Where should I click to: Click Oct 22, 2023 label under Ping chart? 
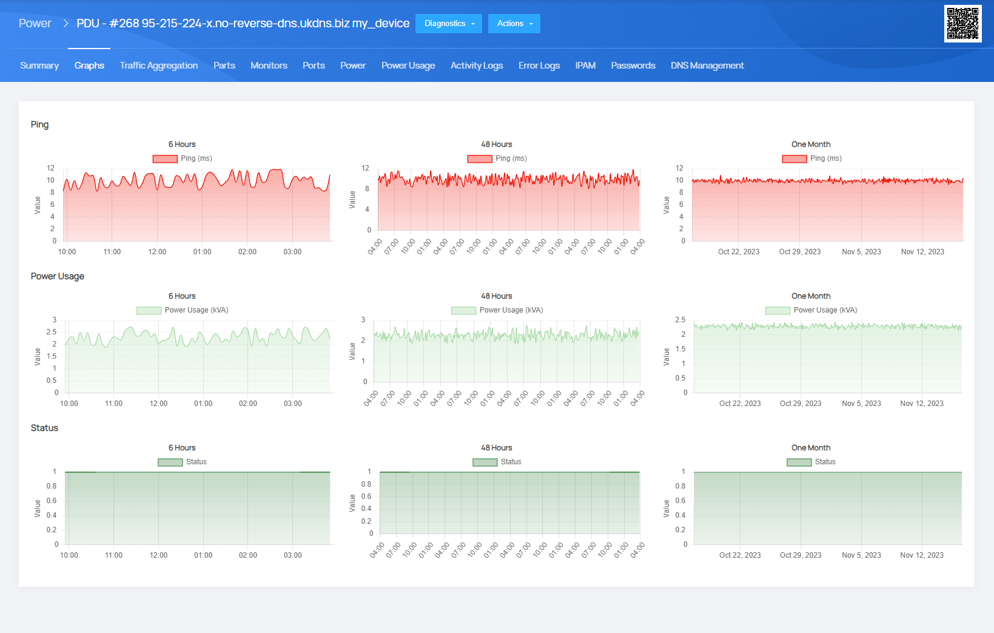pyautogui.click(x=739, y=252)
